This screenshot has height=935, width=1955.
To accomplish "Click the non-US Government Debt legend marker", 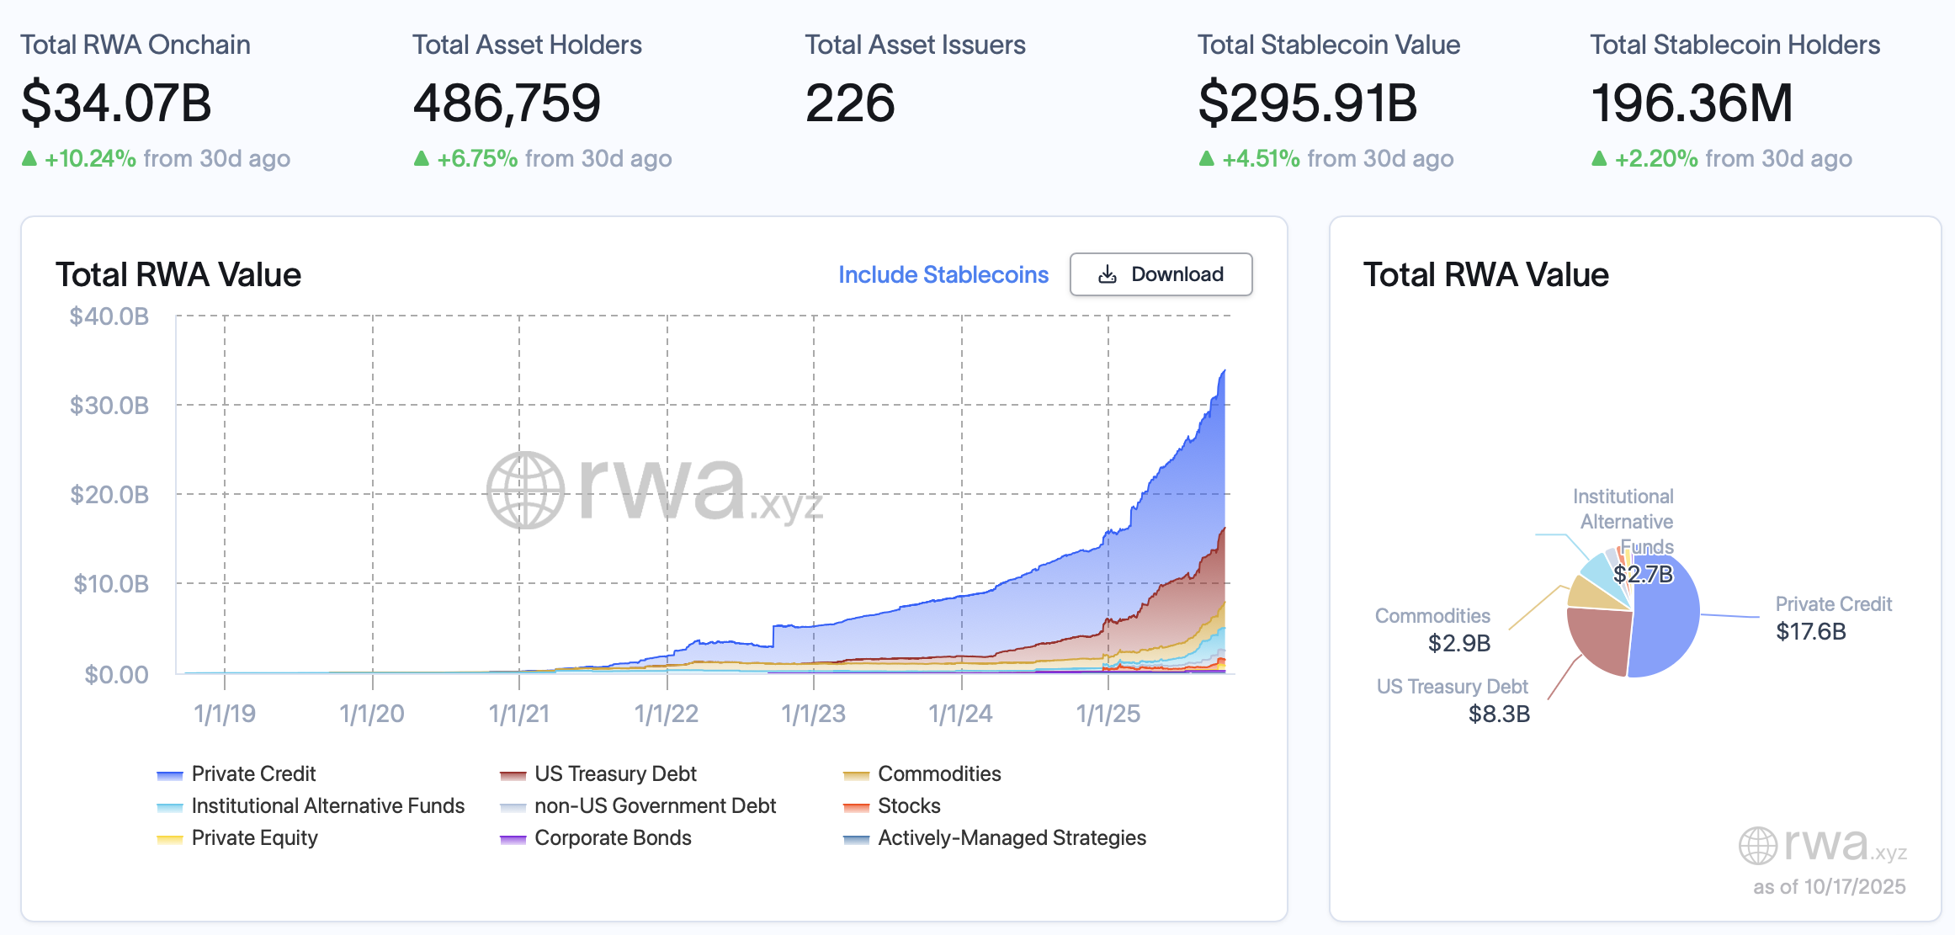I will [513, 805].
